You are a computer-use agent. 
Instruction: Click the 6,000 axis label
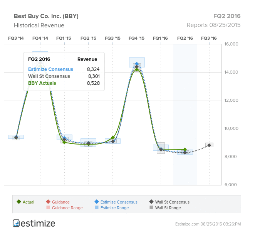(230, 185)
